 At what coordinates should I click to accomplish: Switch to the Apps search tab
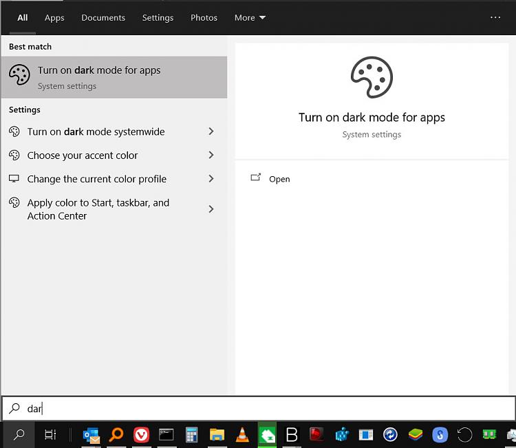coord(54,18)
